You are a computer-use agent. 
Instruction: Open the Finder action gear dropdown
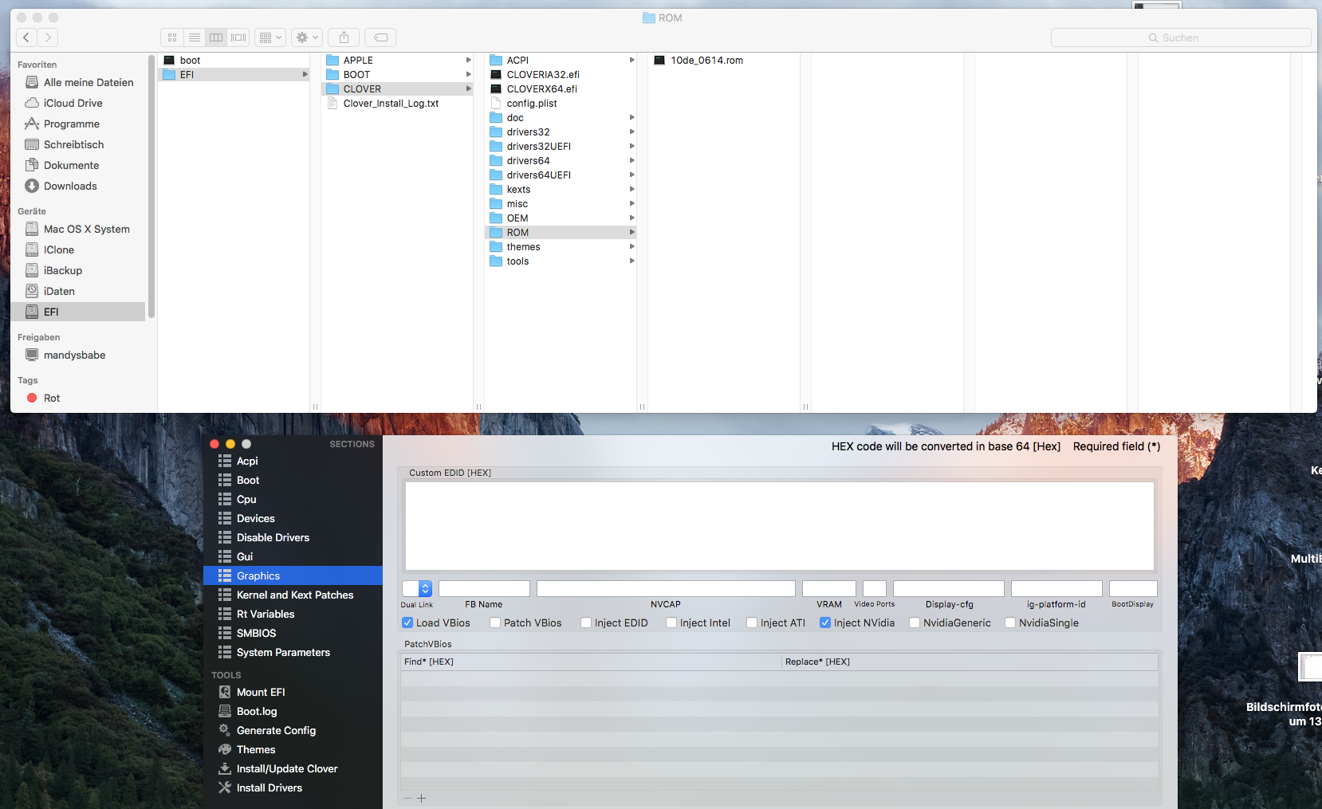307,37
